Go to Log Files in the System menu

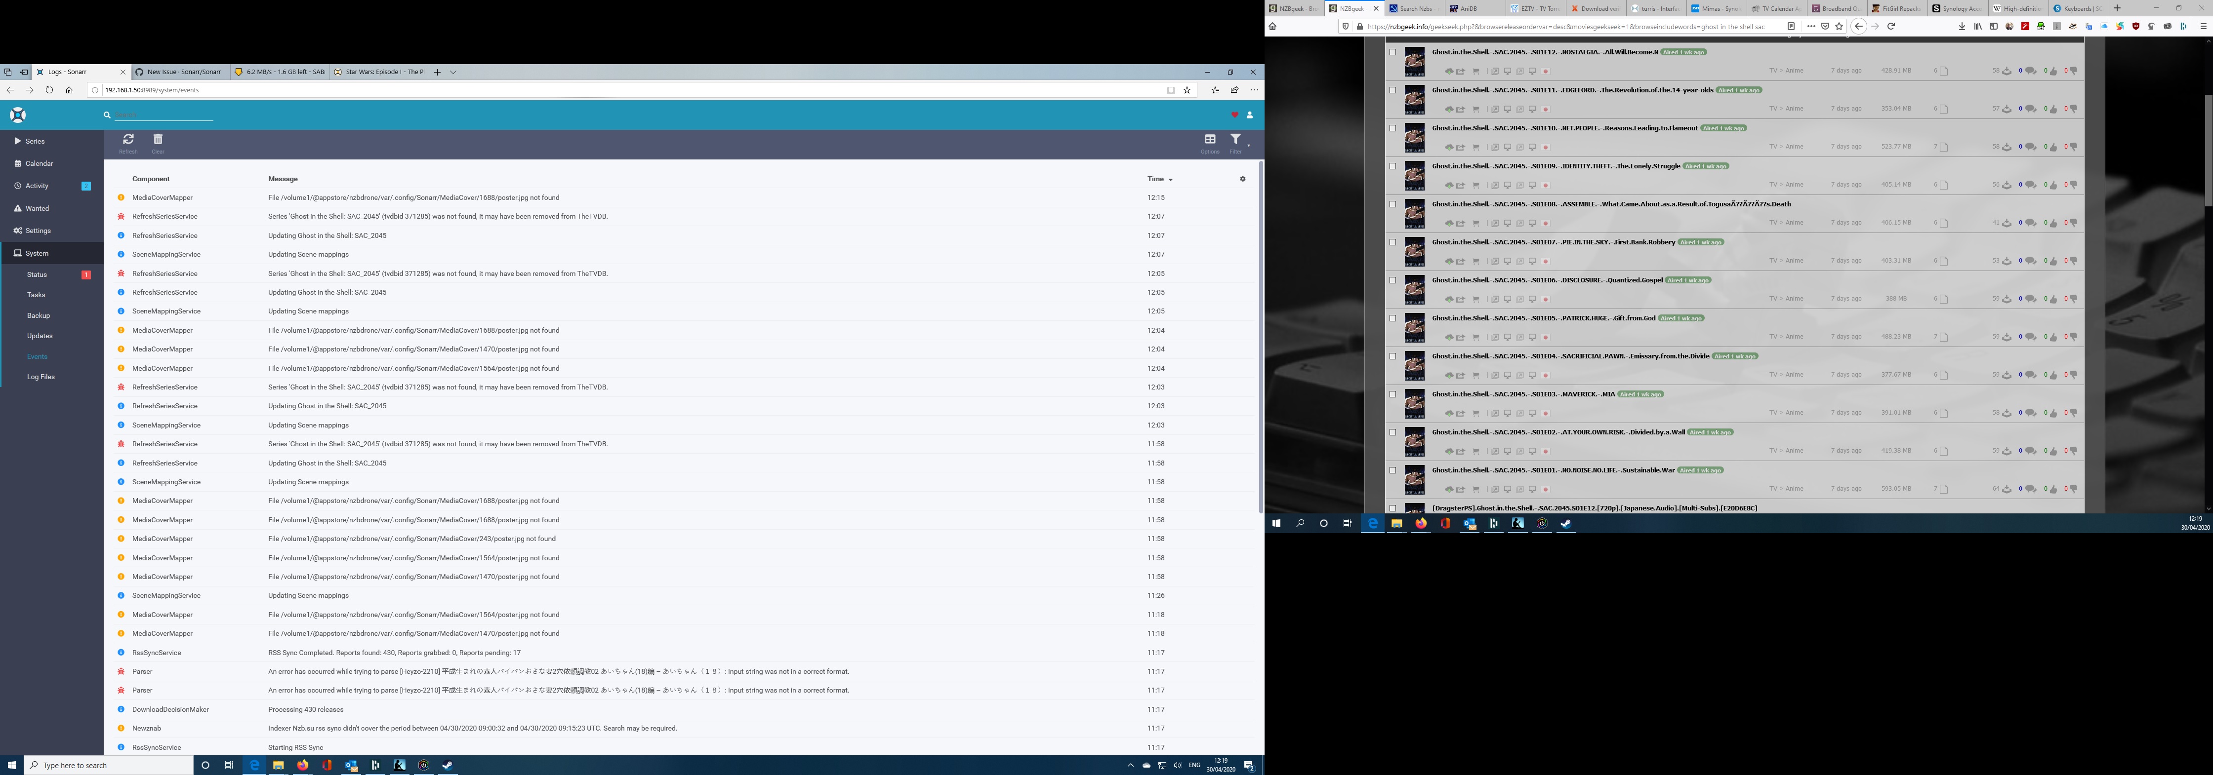(41, 377)
